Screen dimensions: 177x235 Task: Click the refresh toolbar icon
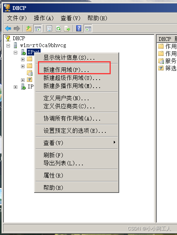[x=58, y=28]
